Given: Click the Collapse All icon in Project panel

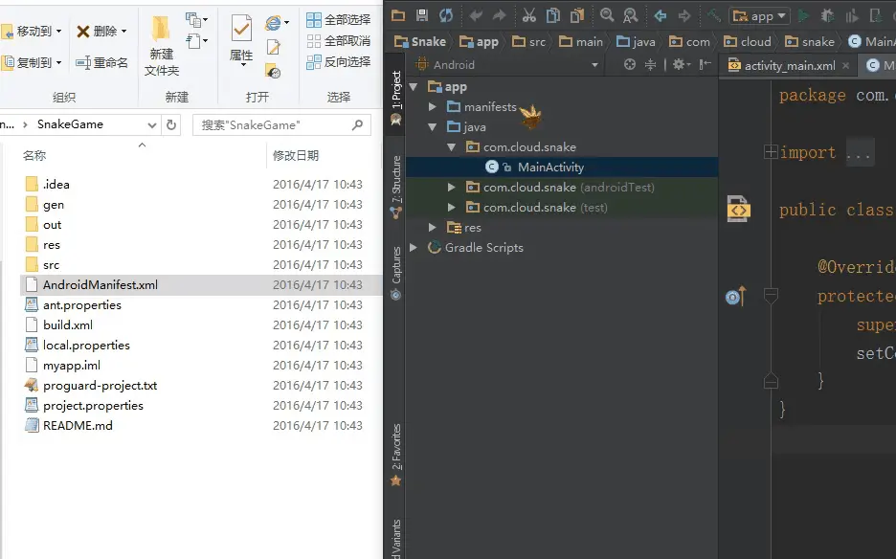Looking at the screenshot, I should (650, 64).
